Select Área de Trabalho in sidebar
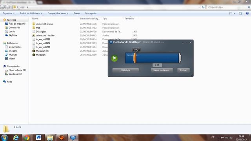251x141 pixels. [x=17, y=23]
